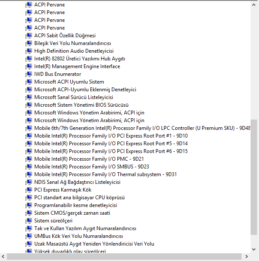Click the vertical scrollbar thumb
260x261 pixels.
[254, 177]
